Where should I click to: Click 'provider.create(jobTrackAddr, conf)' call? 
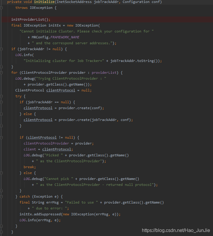click(x=95, y=120)
